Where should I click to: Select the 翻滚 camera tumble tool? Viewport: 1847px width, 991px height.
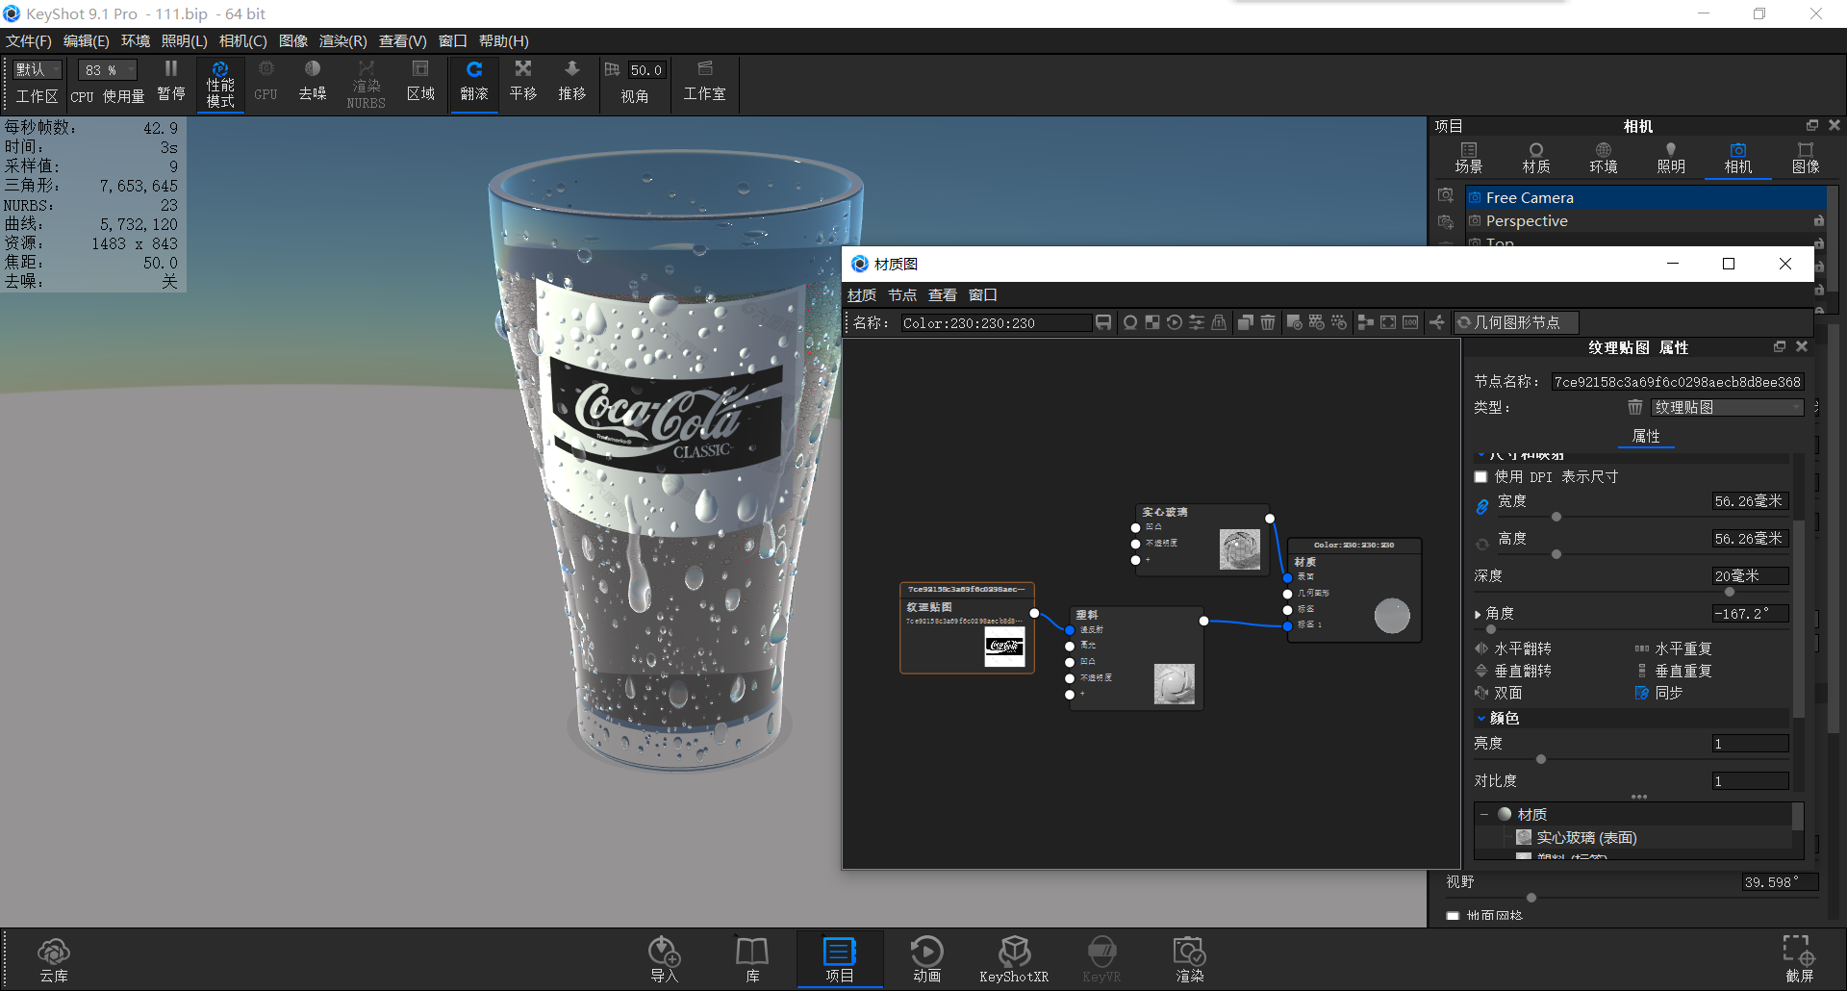point(473,83)
